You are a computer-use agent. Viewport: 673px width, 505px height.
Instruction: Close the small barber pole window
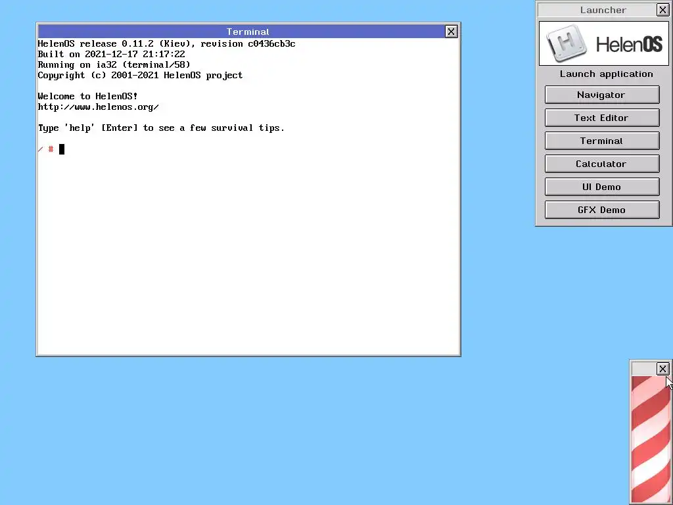[662, 369]
